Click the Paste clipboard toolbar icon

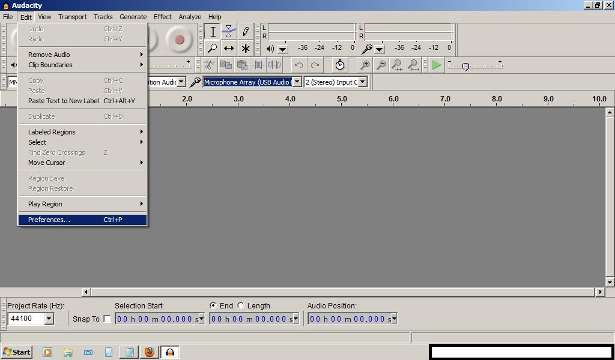243,65
